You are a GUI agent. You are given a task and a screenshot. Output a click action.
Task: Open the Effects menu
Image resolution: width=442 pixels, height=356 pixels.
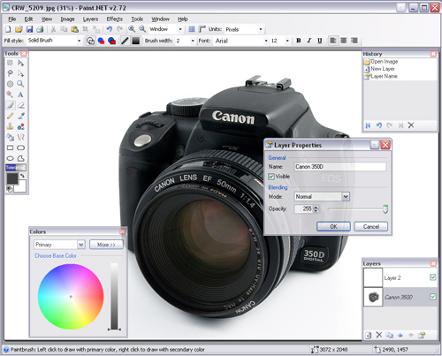(114, 19)
